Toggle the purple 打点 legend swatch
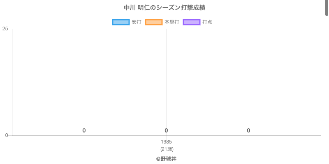 (191, 22)
